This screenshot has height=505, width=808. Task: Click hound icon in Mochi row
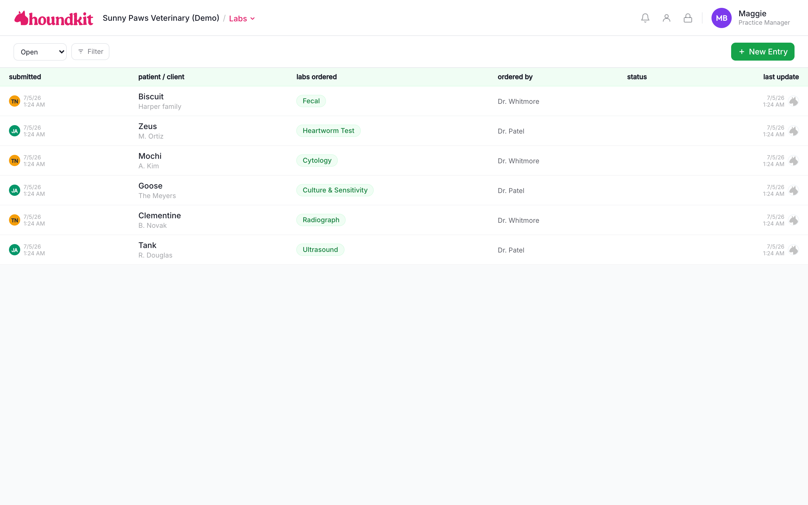coord(793,161)
